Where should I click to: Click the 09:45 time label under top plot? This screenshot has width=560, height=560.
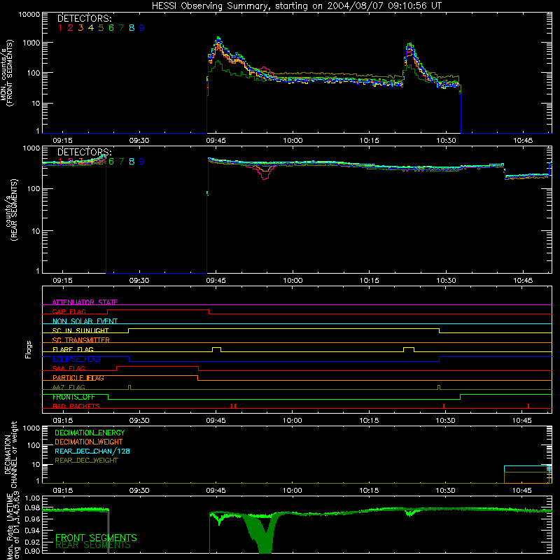[216, 141]
